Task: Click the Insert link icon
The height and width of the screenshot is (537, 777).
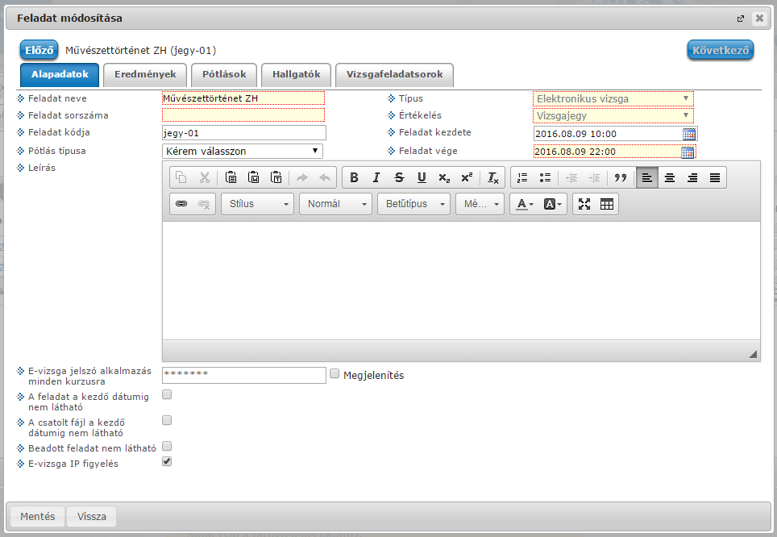Action: point(181,204)
